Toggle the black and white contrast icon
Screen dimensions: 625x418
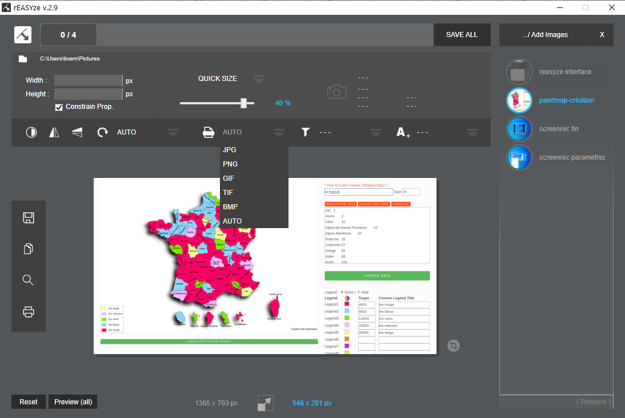coord(31,132)
